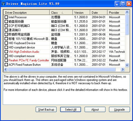Check the VIA High Definition Audio checkbox

[6, 52]
